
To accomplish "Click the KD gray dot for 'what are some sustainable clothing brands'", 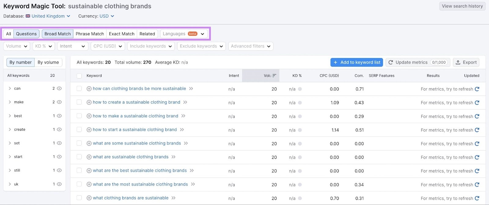I will (x=300, y=144).
